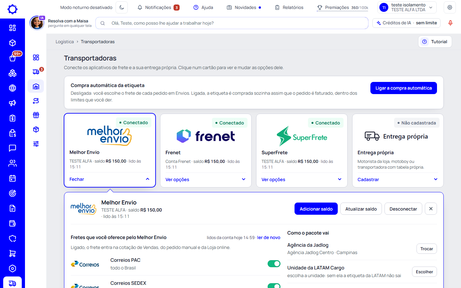The height and width of the screenshot is (288, 461).
Task: Click the Desconectar button
Action: [x=403, y=209]
